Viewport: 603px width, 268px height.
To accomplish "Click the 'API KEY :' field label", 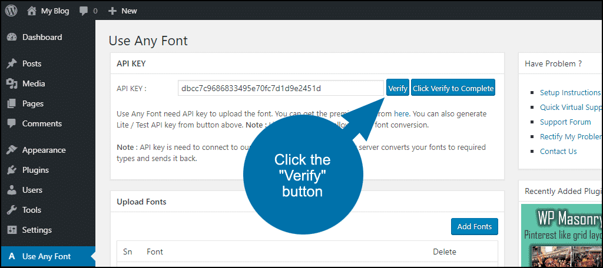I will click(x=131, y=88).
